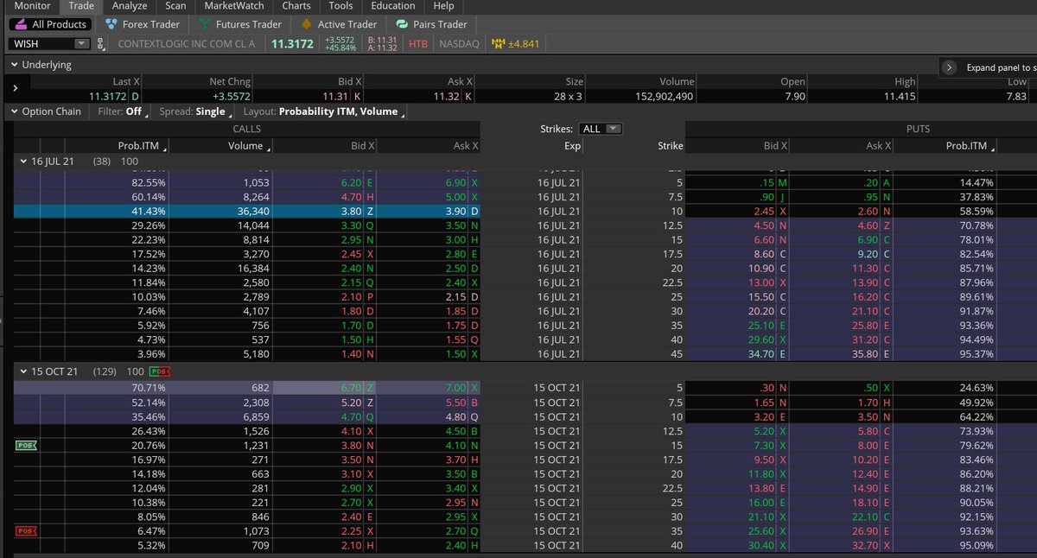Image resolution: width=1037 pixels, height=558 pixels.
Task: Click the Strike column header
Action: (x=670, y=146)
